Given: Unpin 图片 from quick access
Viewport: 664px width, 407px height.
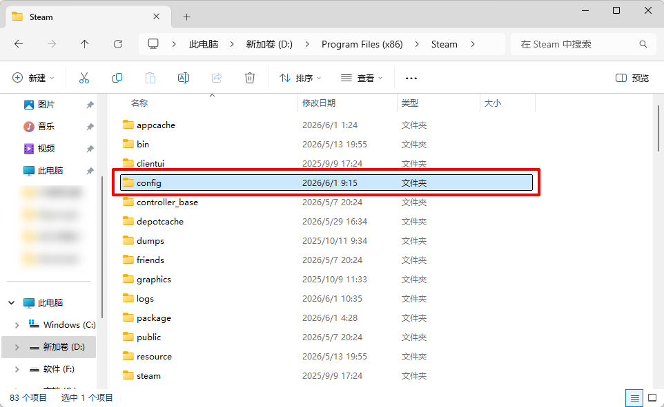Looking at the screenshot, I should [90, 105].
